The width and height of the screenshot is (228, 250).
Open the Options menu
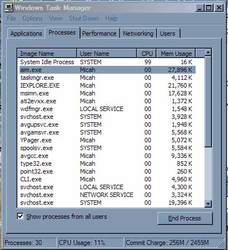tap(32, 18)
